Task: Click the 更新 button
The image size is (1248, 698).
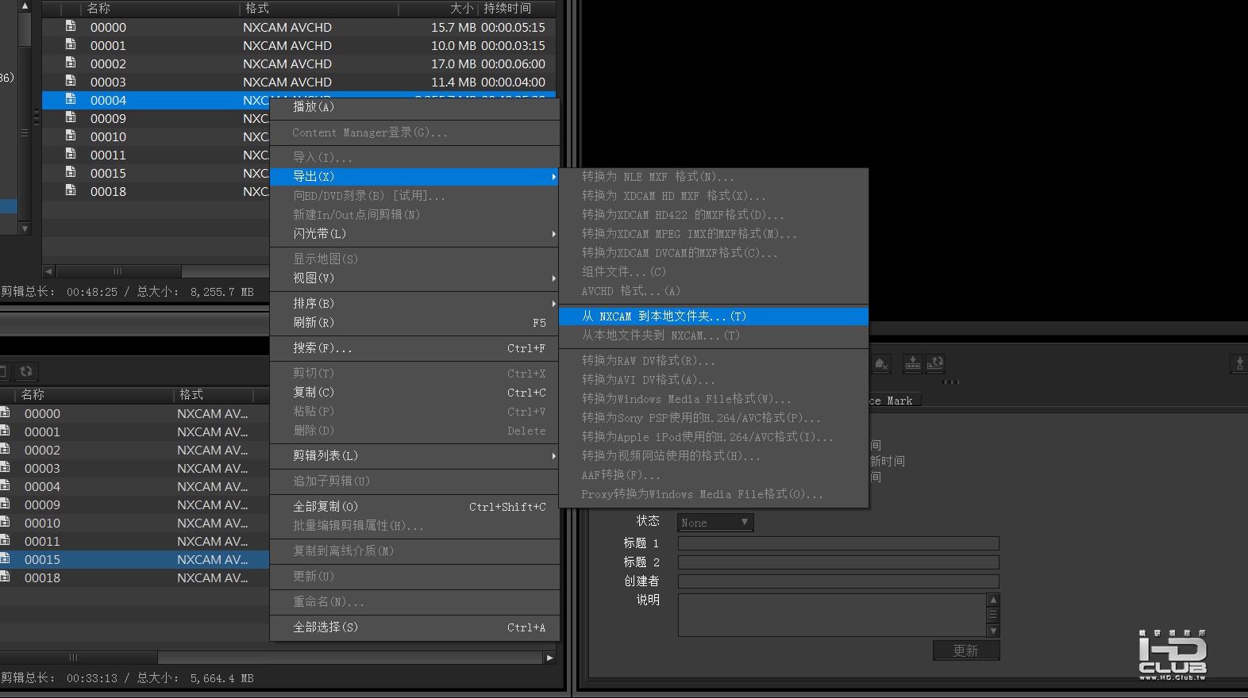Action: [965, 650]
